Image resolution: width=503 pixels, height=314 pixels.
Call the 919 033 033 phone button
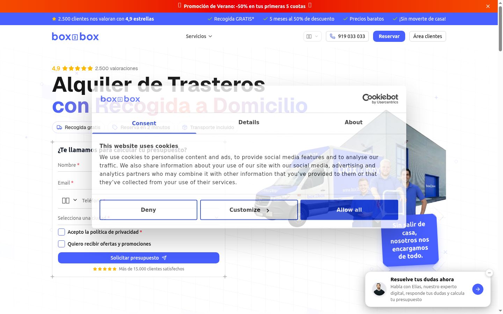click(347, 36)
